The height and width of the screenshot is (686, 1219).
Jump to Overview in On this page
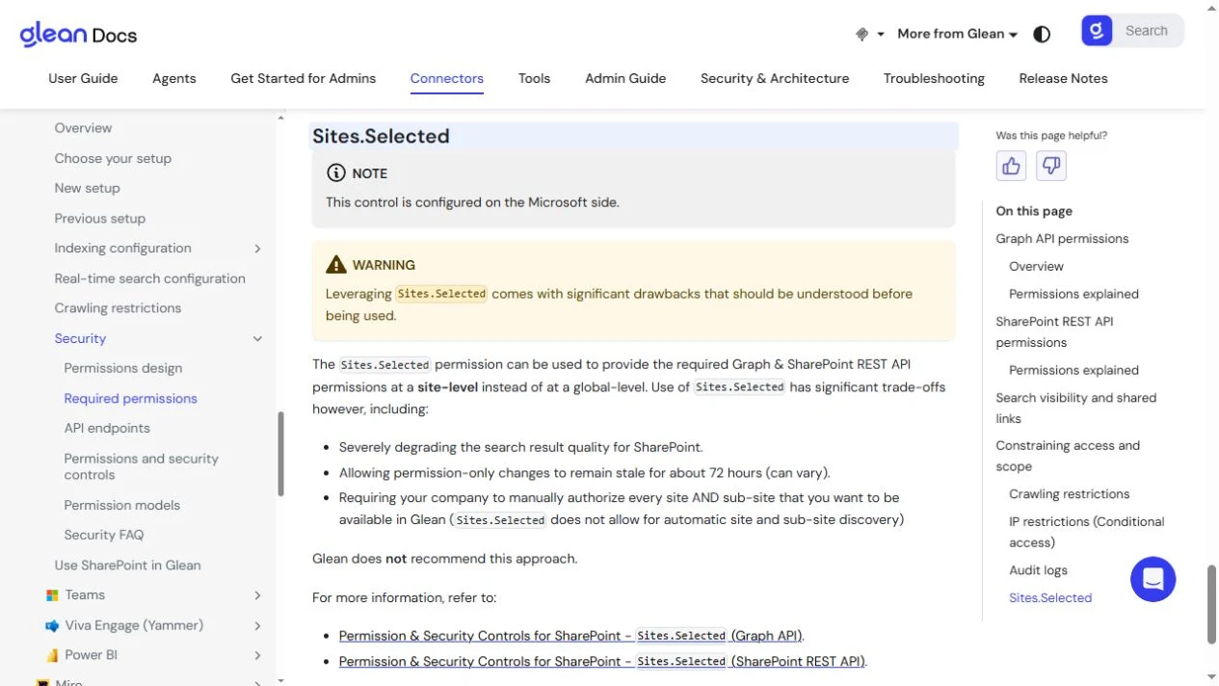1036,266
